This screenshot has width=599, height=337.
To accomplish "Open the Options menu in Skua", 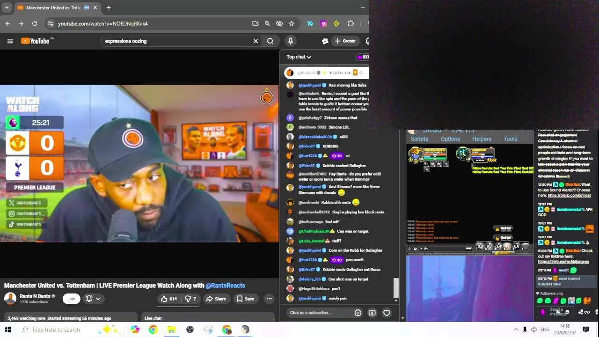I will [450, 139].
